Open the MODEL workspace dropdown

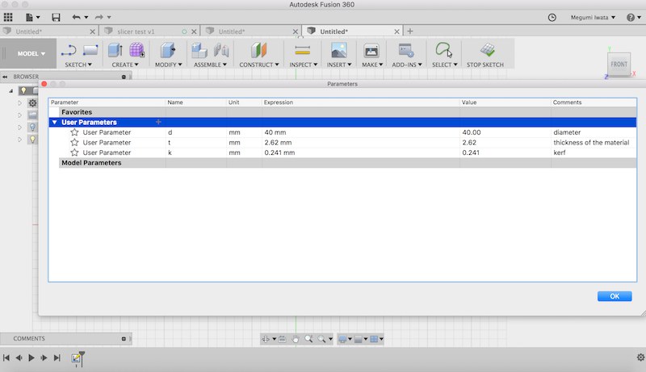[x=31, y=53]
